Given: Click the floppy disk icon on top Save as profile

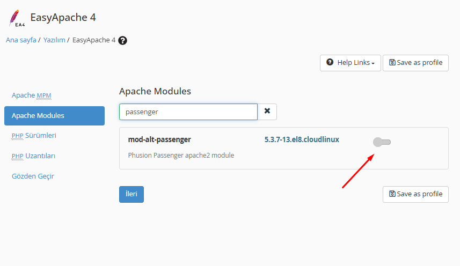Looking at the screenshot, I should click(392, 62).
